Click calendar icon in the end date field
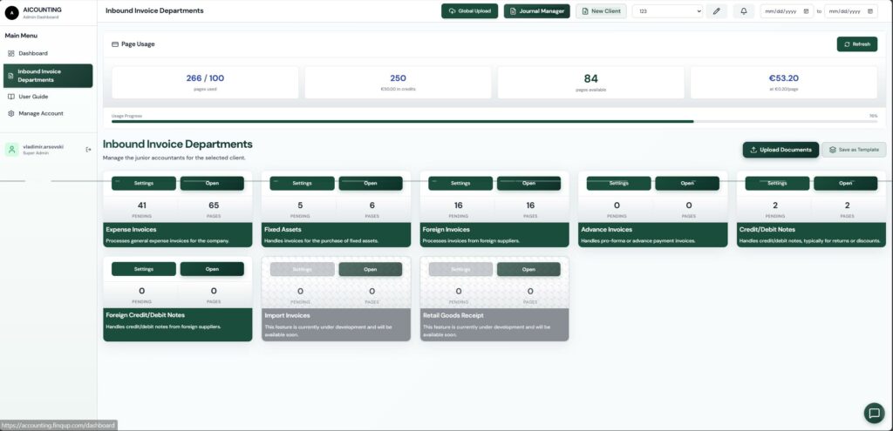Image resolution: width=893 pixels, height=431 pixels. pos(869,11)
